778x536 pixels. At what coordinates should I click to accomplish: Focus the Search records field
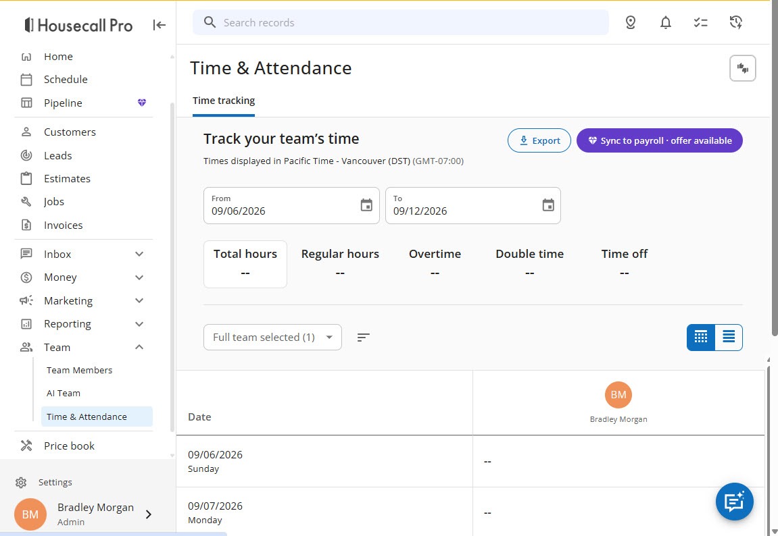point(400,22)
